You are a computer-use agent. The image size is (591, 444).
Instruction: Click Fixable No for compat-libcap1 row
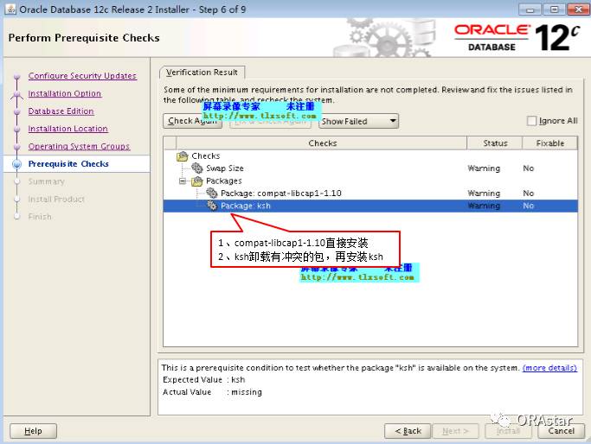pos(529,193)
